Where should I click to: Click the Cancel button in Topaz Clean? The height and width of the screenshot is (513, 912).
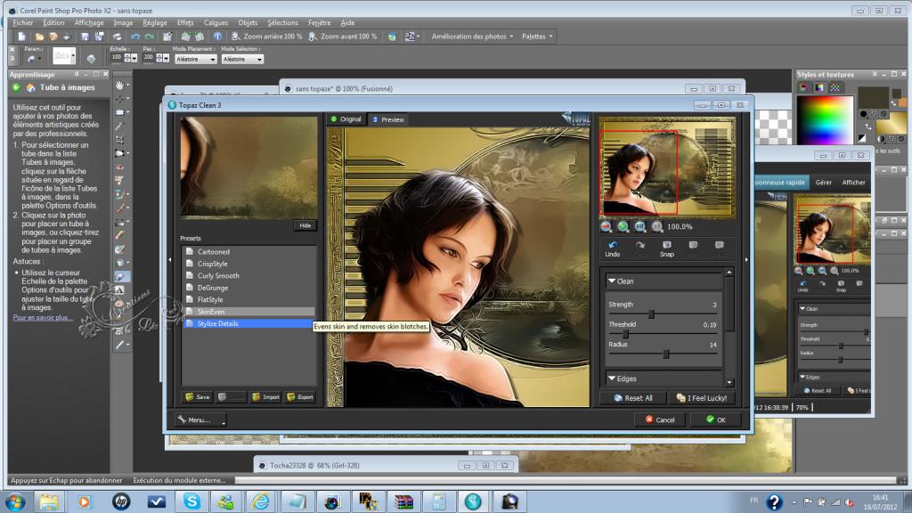click(660, 420)
